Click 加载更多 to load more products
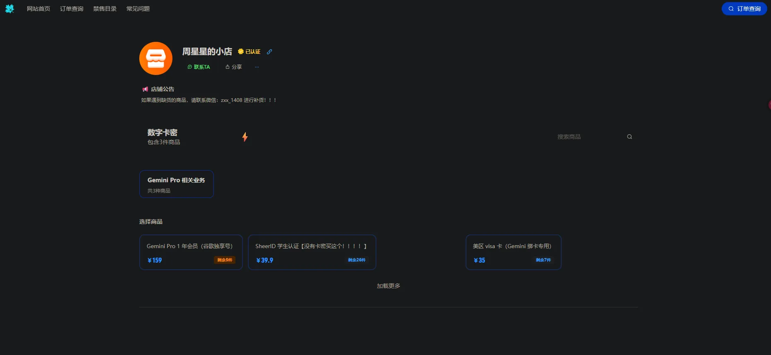Image resolution: width=771 pixels, height=355 pixels. 388,286
